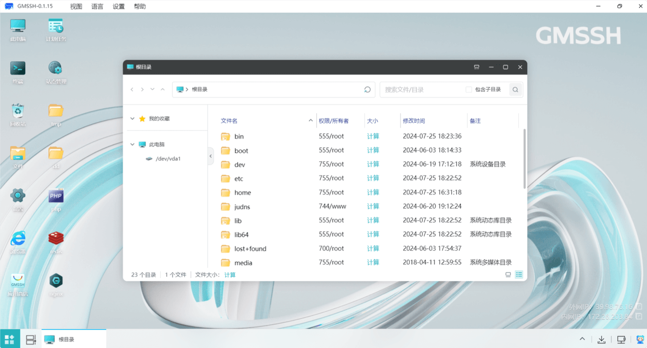Screen dimensions: 647x348
Task: Enable the 包含子目录 checkbox
Action: (x=469, y=90)
